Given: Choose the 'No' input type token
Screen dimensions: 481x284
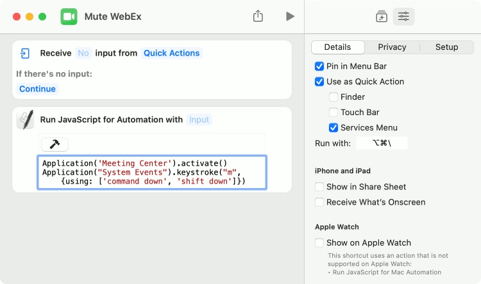Looking at the screenshot, I should pos(83,53).
